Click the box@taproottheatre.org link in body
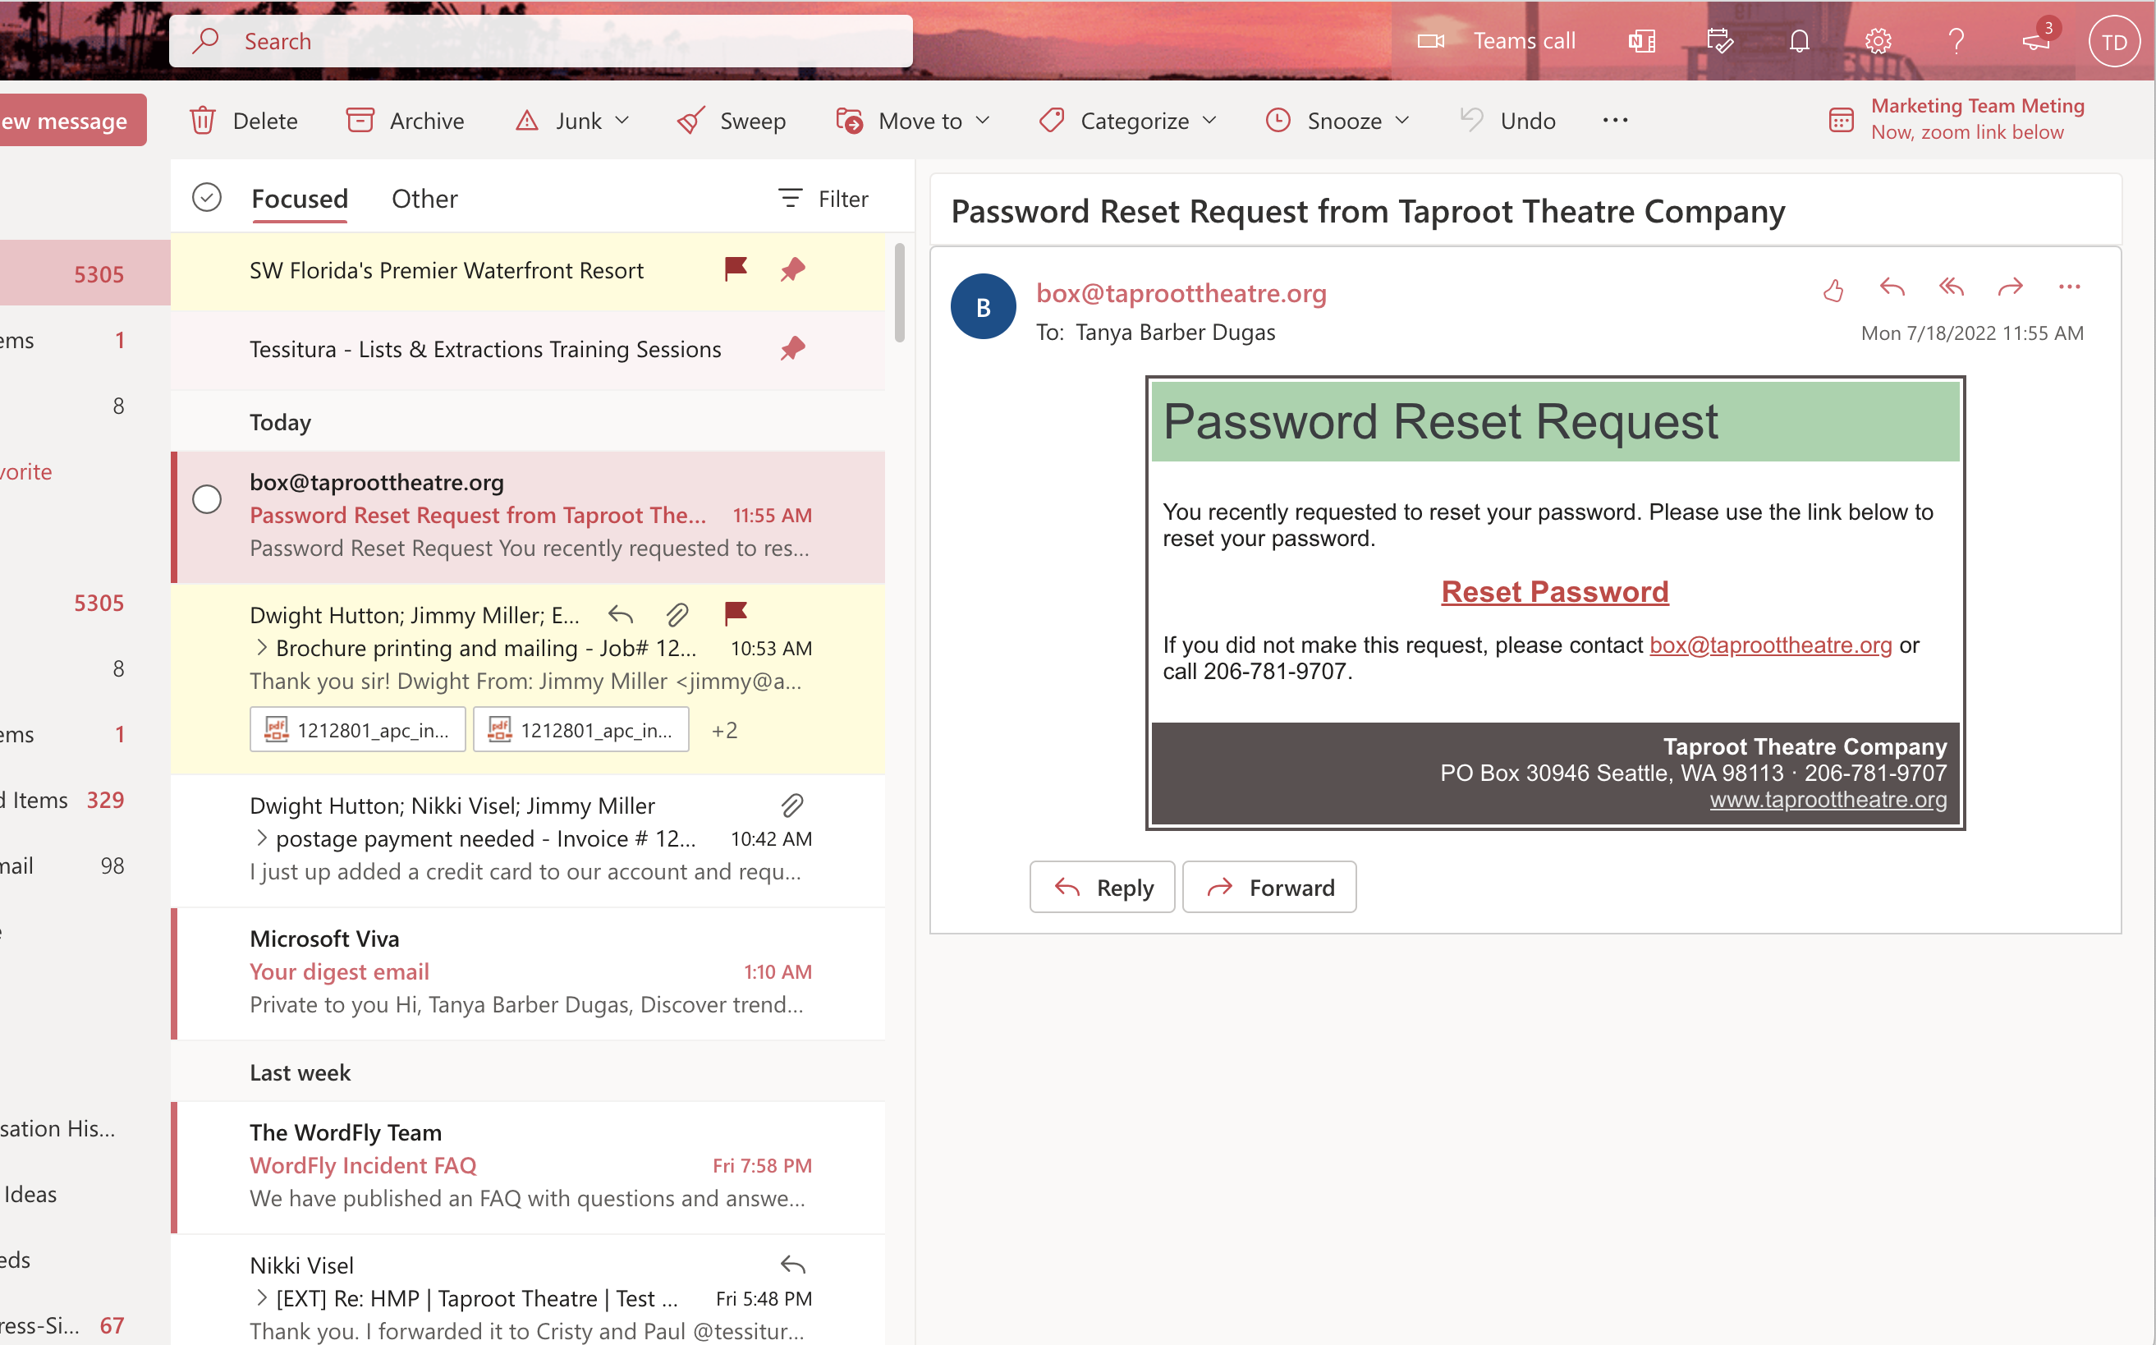Image resolution: width=2156 pixels, height=1345 pixels. pyautogui.click(x=1770, y=645)
